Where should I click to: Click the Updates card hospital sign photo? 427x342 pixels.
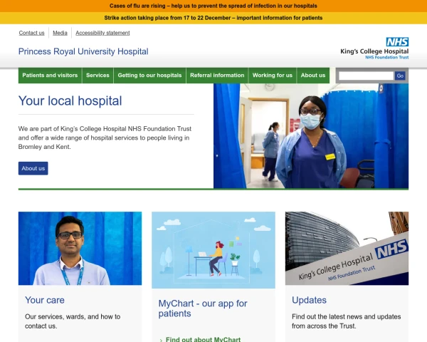347,248
